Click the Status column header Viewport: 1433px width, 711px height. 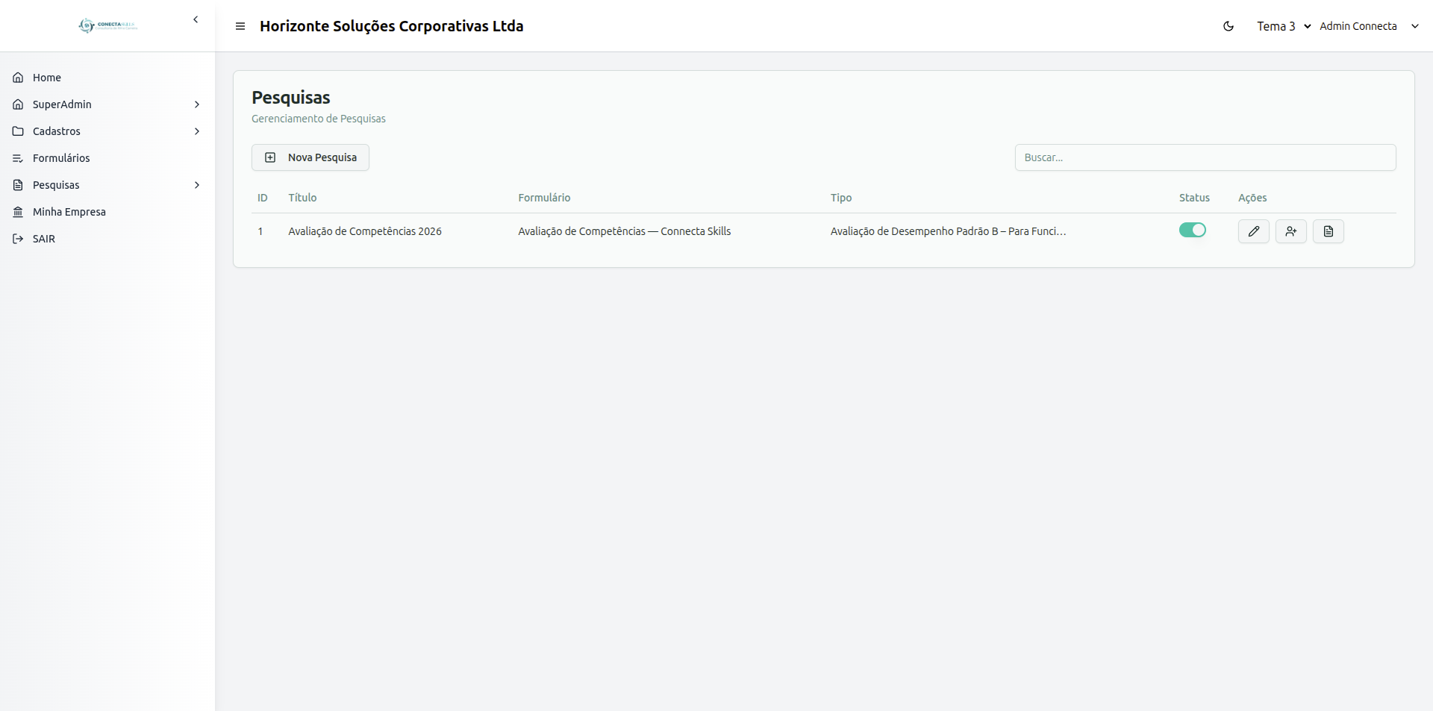click(x=1194, y=198)
